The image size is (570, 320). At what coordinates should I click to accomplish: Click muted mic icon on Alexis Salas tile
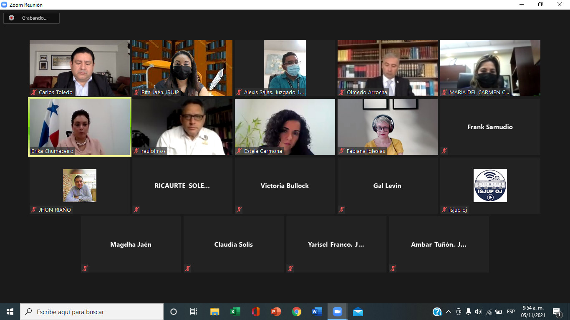tap(239, 92)
